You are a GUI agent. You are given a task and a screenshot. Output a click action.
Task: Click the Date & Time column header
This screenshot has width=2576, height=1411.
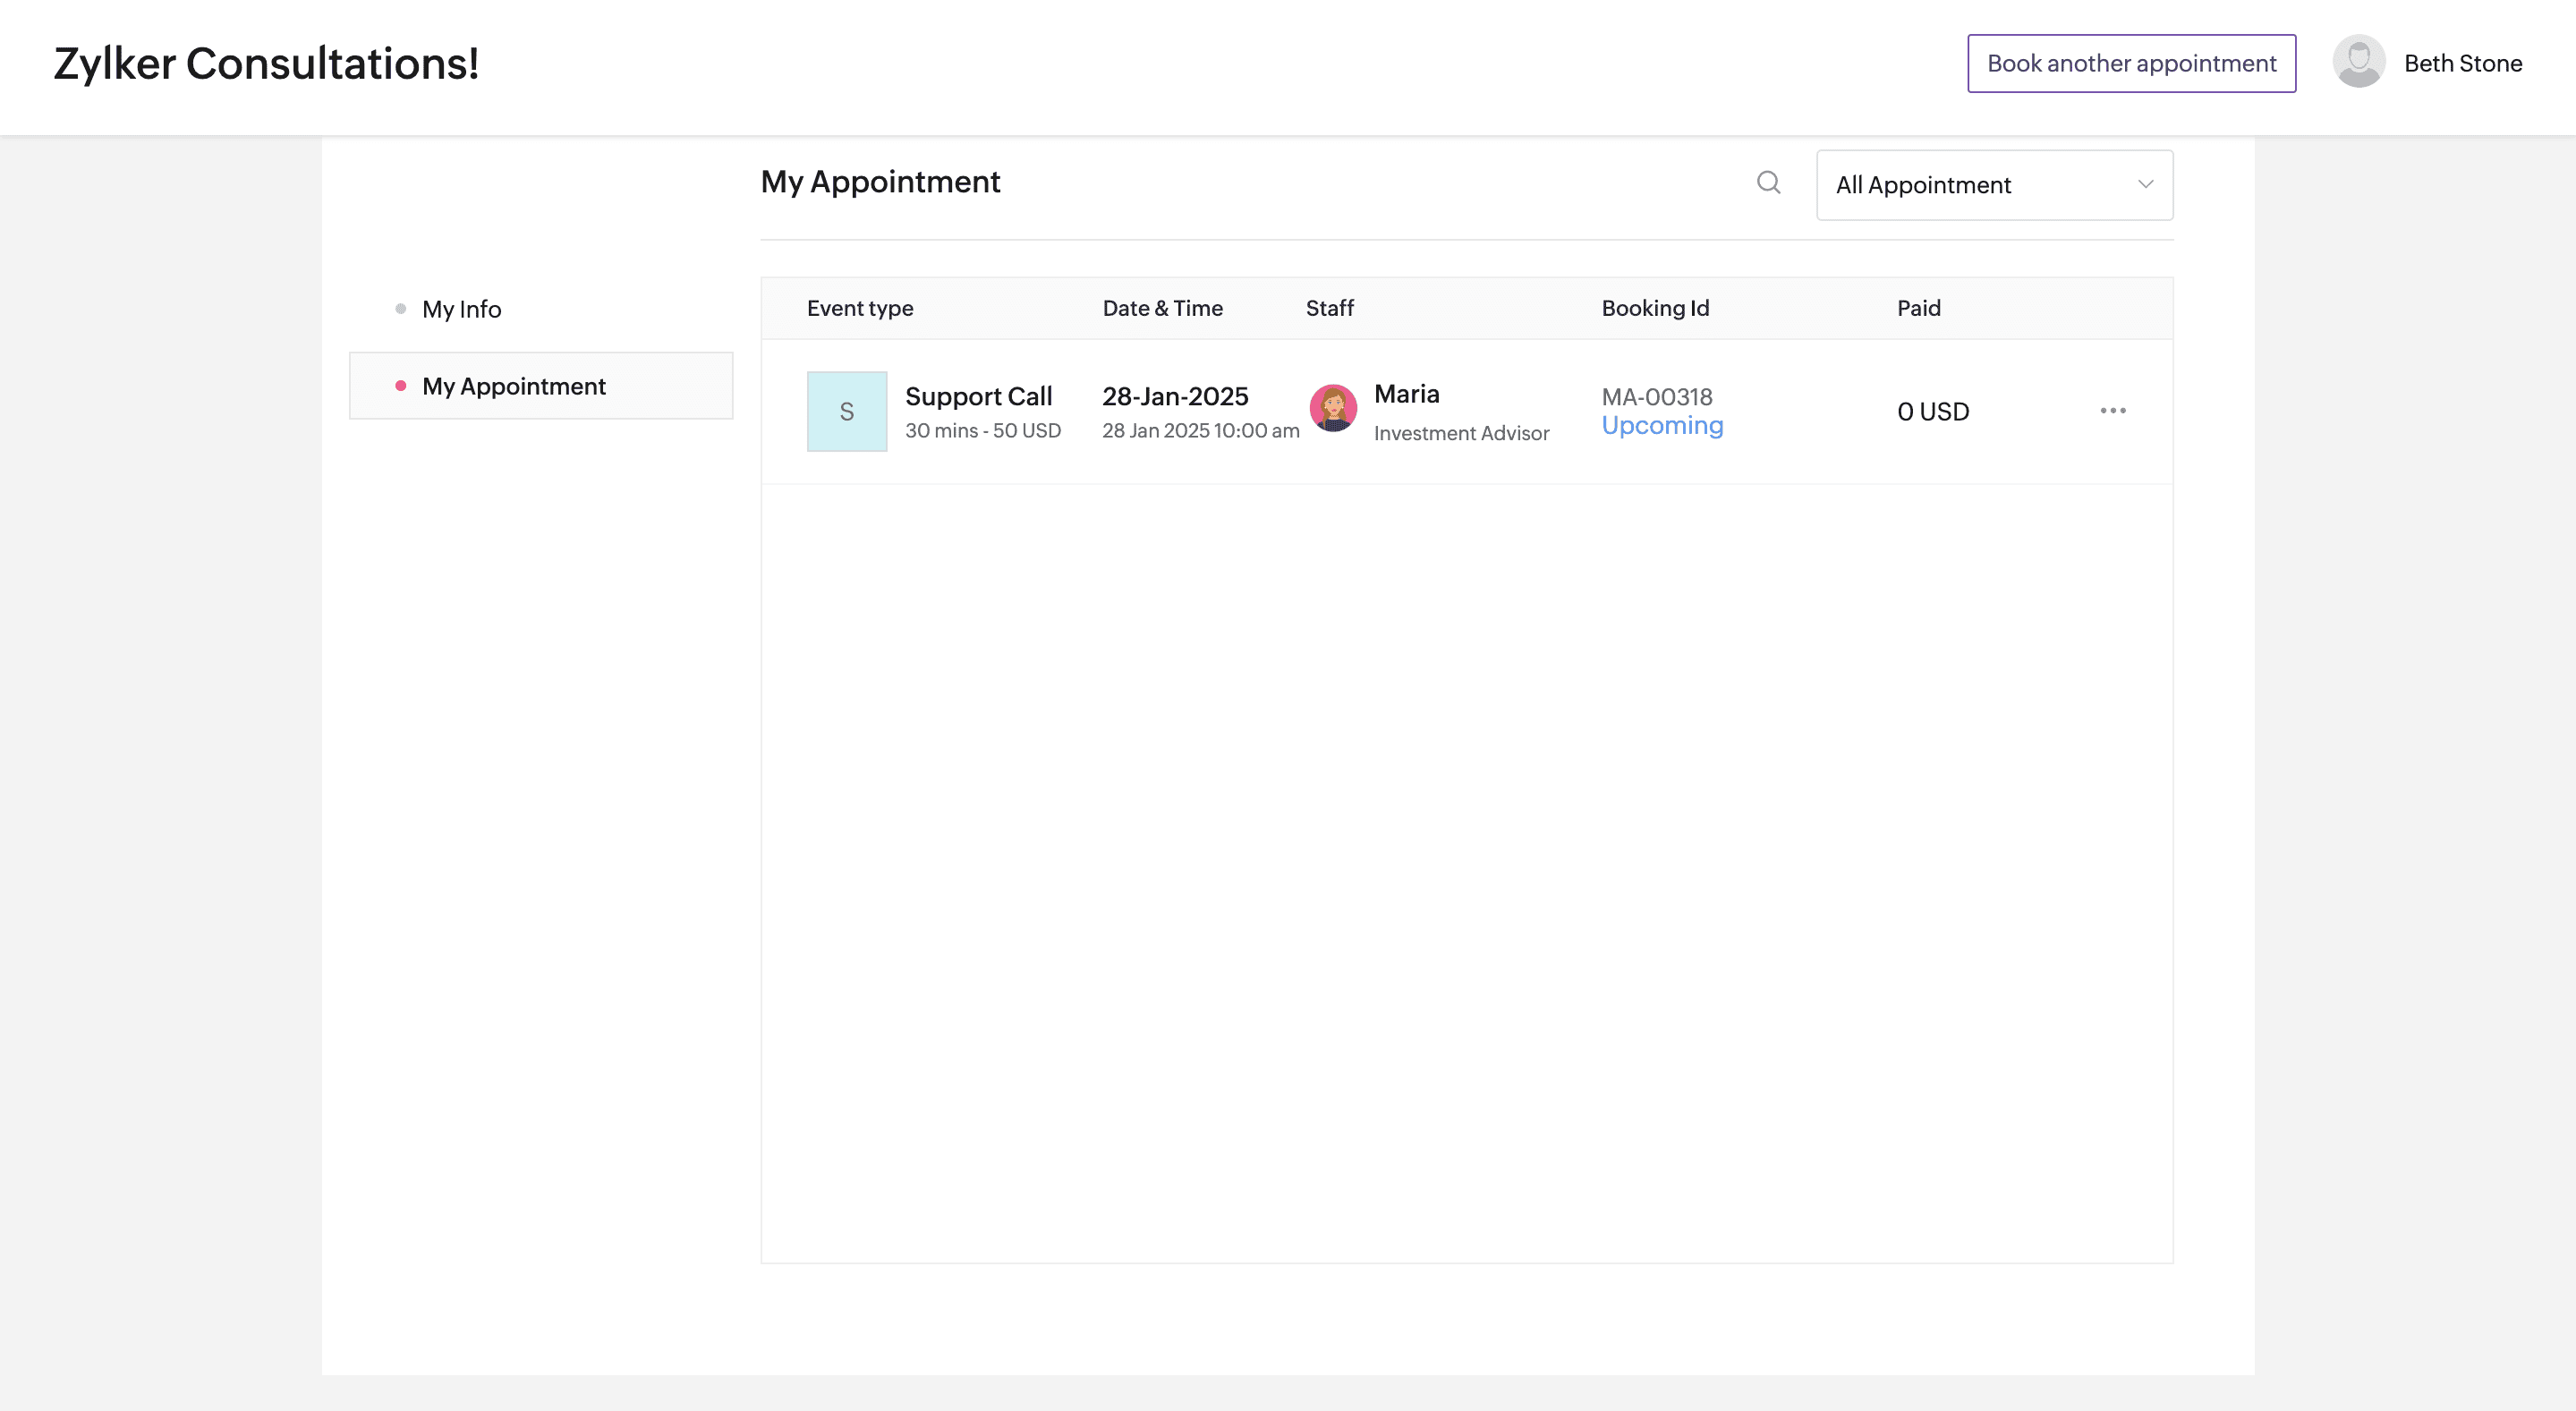pyautogui.click(x=1161, y=308)
